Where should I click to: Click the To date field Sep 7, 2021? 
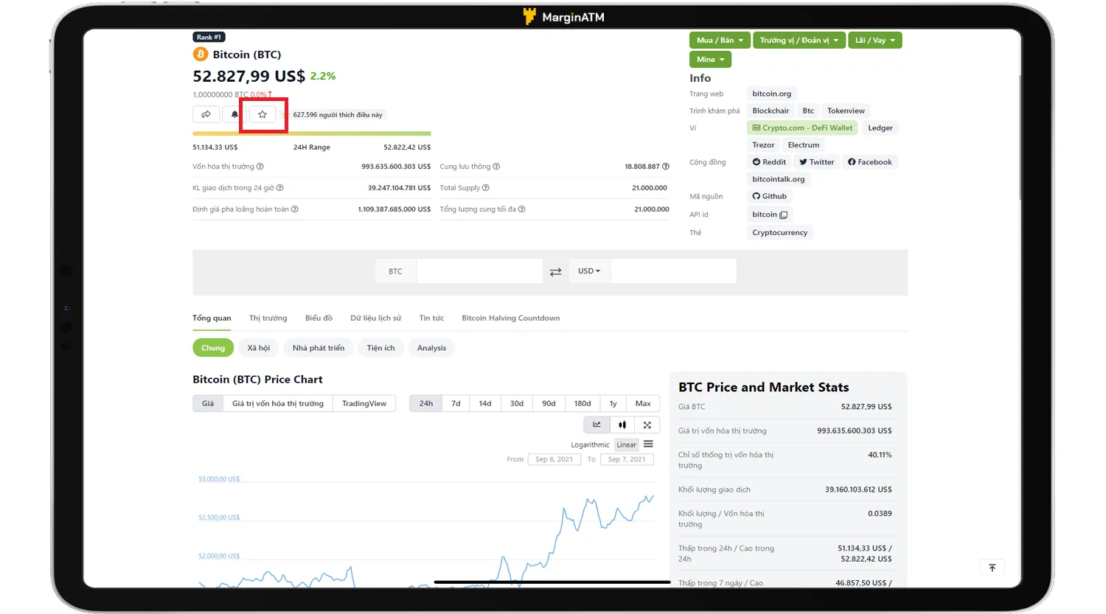pos(627,459)
